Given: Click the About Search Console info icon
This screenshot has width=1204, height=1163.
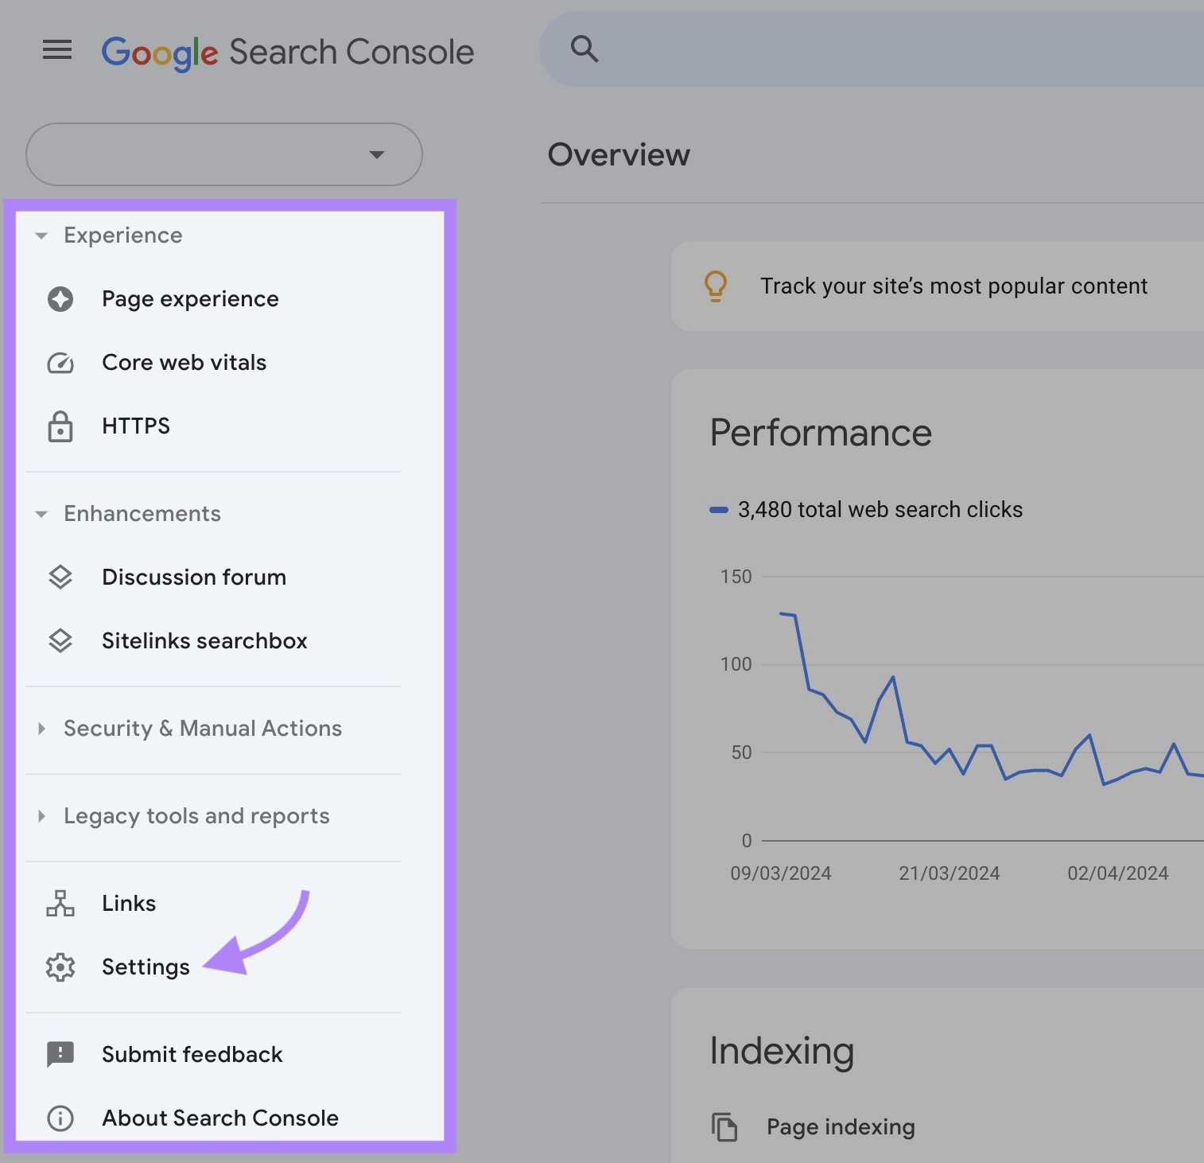Looking at the screenshot, I should [x=60, y=1118].
